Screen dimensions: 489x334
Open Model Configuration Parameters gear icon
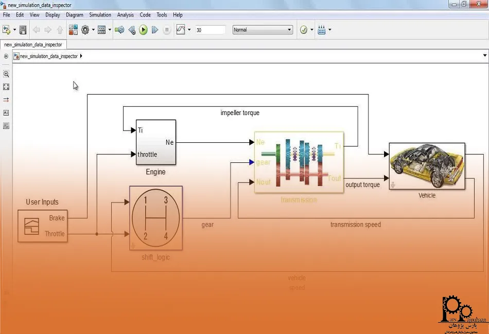pos(85,30)
